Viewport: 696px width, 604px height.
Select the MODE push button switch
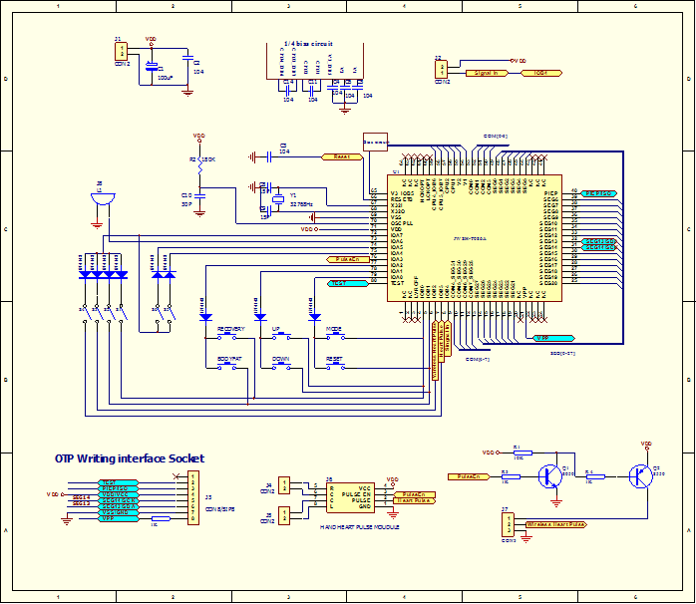coord(334,336)
